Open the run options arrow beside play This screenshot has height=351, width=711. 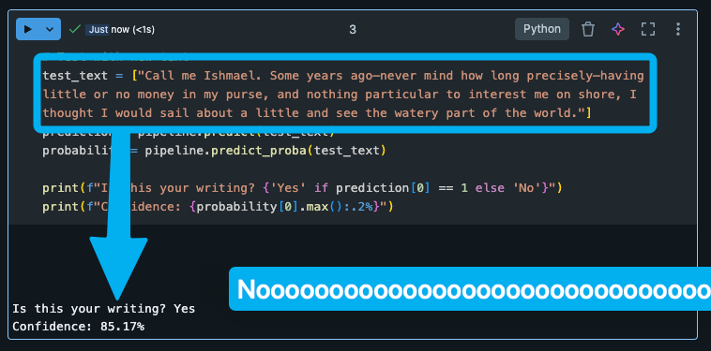[50, 29]
